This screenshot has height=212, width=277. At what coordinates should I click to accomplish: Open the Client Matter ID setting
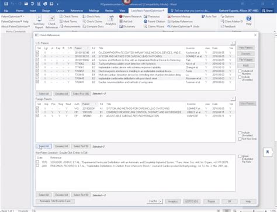tap(231, 22)
